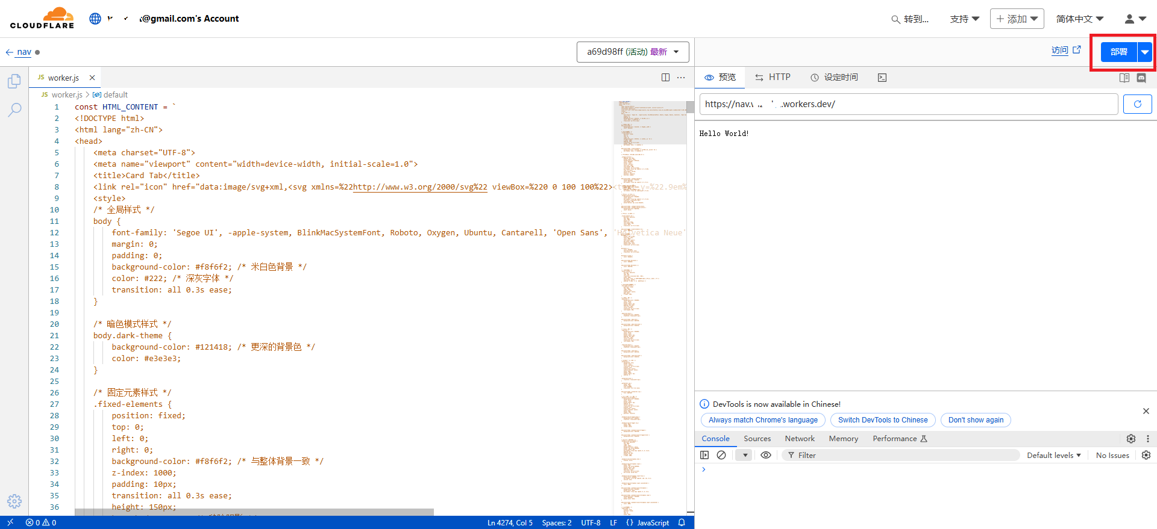The height and width of the screenshot is (529, 1157).
Task: Expand the a69d98ff version dropdown
Action: pos(633,52)
